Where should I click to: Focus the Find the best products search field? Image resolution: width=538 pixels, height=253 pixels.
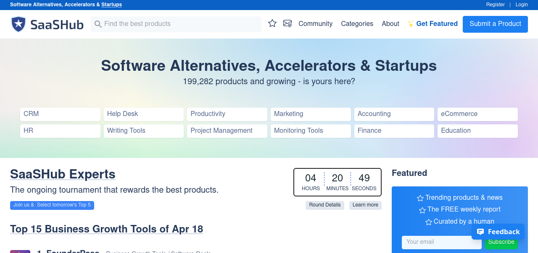click(x=176, y=24)
